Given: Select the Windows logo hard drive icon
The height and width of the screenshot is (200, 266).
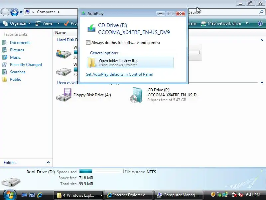Looking at the screenshot, I should 64,54.
